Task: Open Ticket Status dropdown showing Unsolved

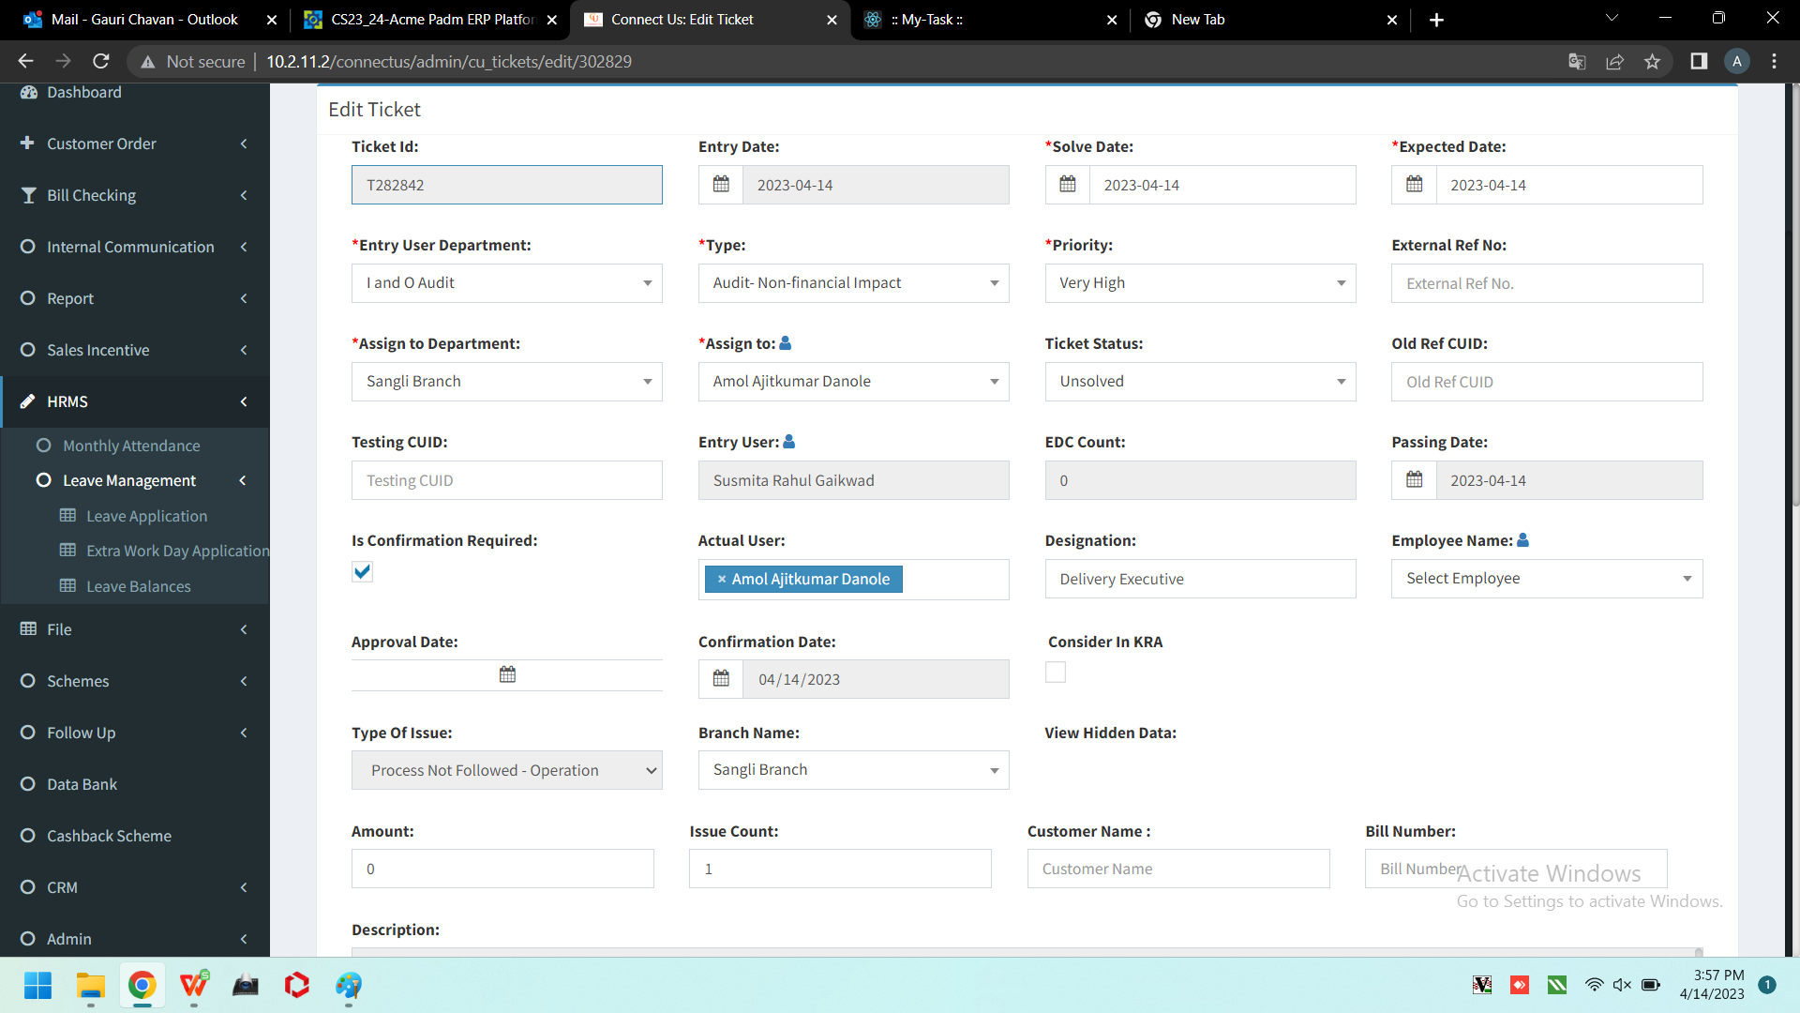Action: pos(1201,382)
